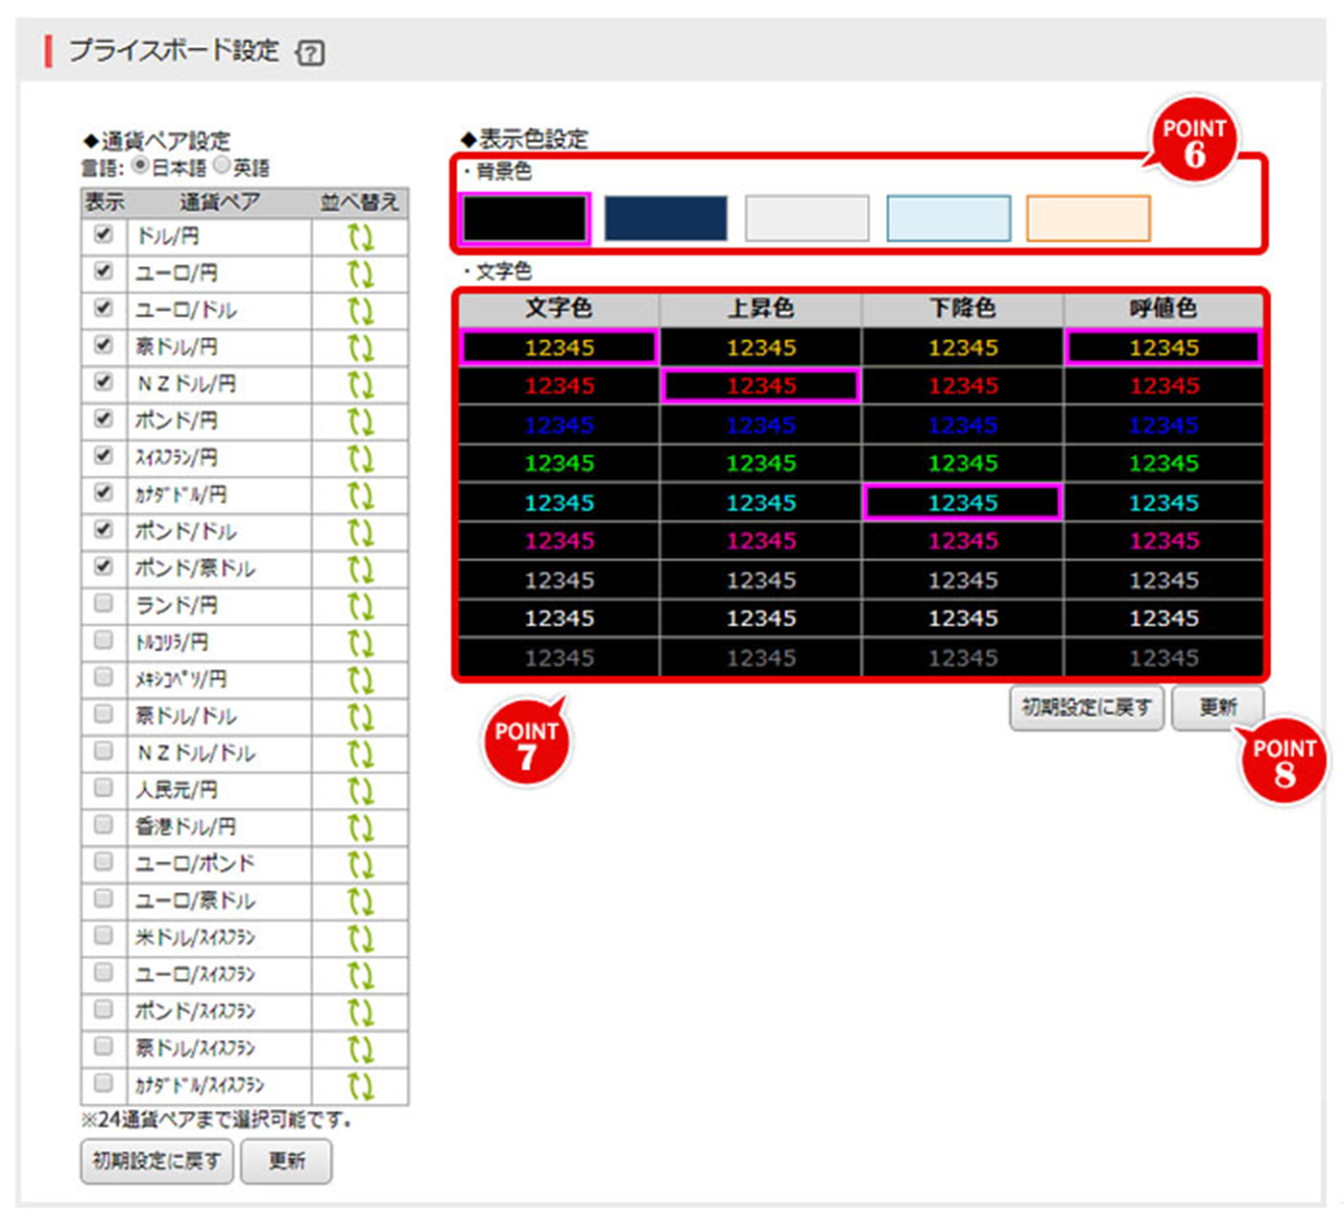Enable the ランド/円 currency pair checkbox
Image resolution: width=1344 pixels, height=1229 pixels.
coord(103,605)
